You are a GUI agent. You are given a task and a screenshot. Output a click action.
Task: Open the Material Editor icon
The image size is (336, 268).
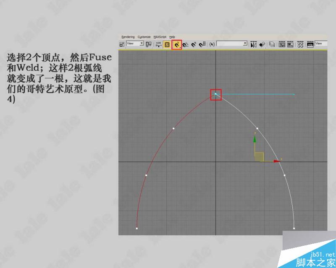[301, 44]
